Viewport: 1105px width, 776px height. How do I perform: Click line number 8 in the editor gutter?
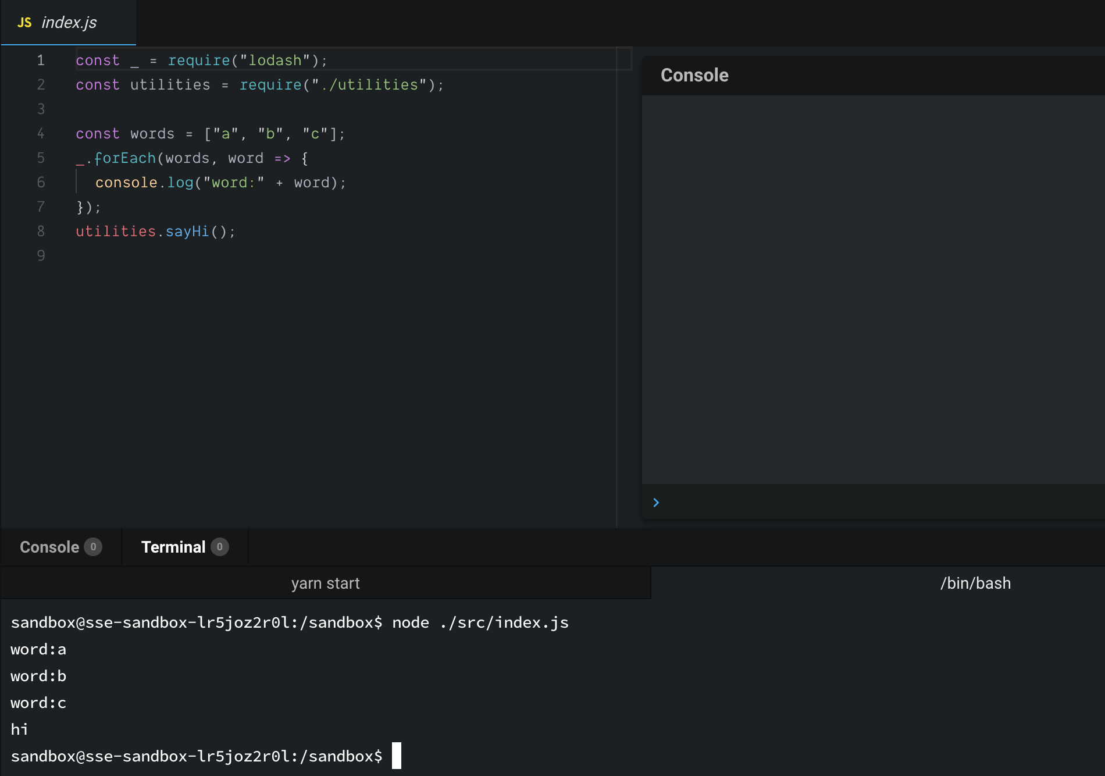click(x=41, y=231)
